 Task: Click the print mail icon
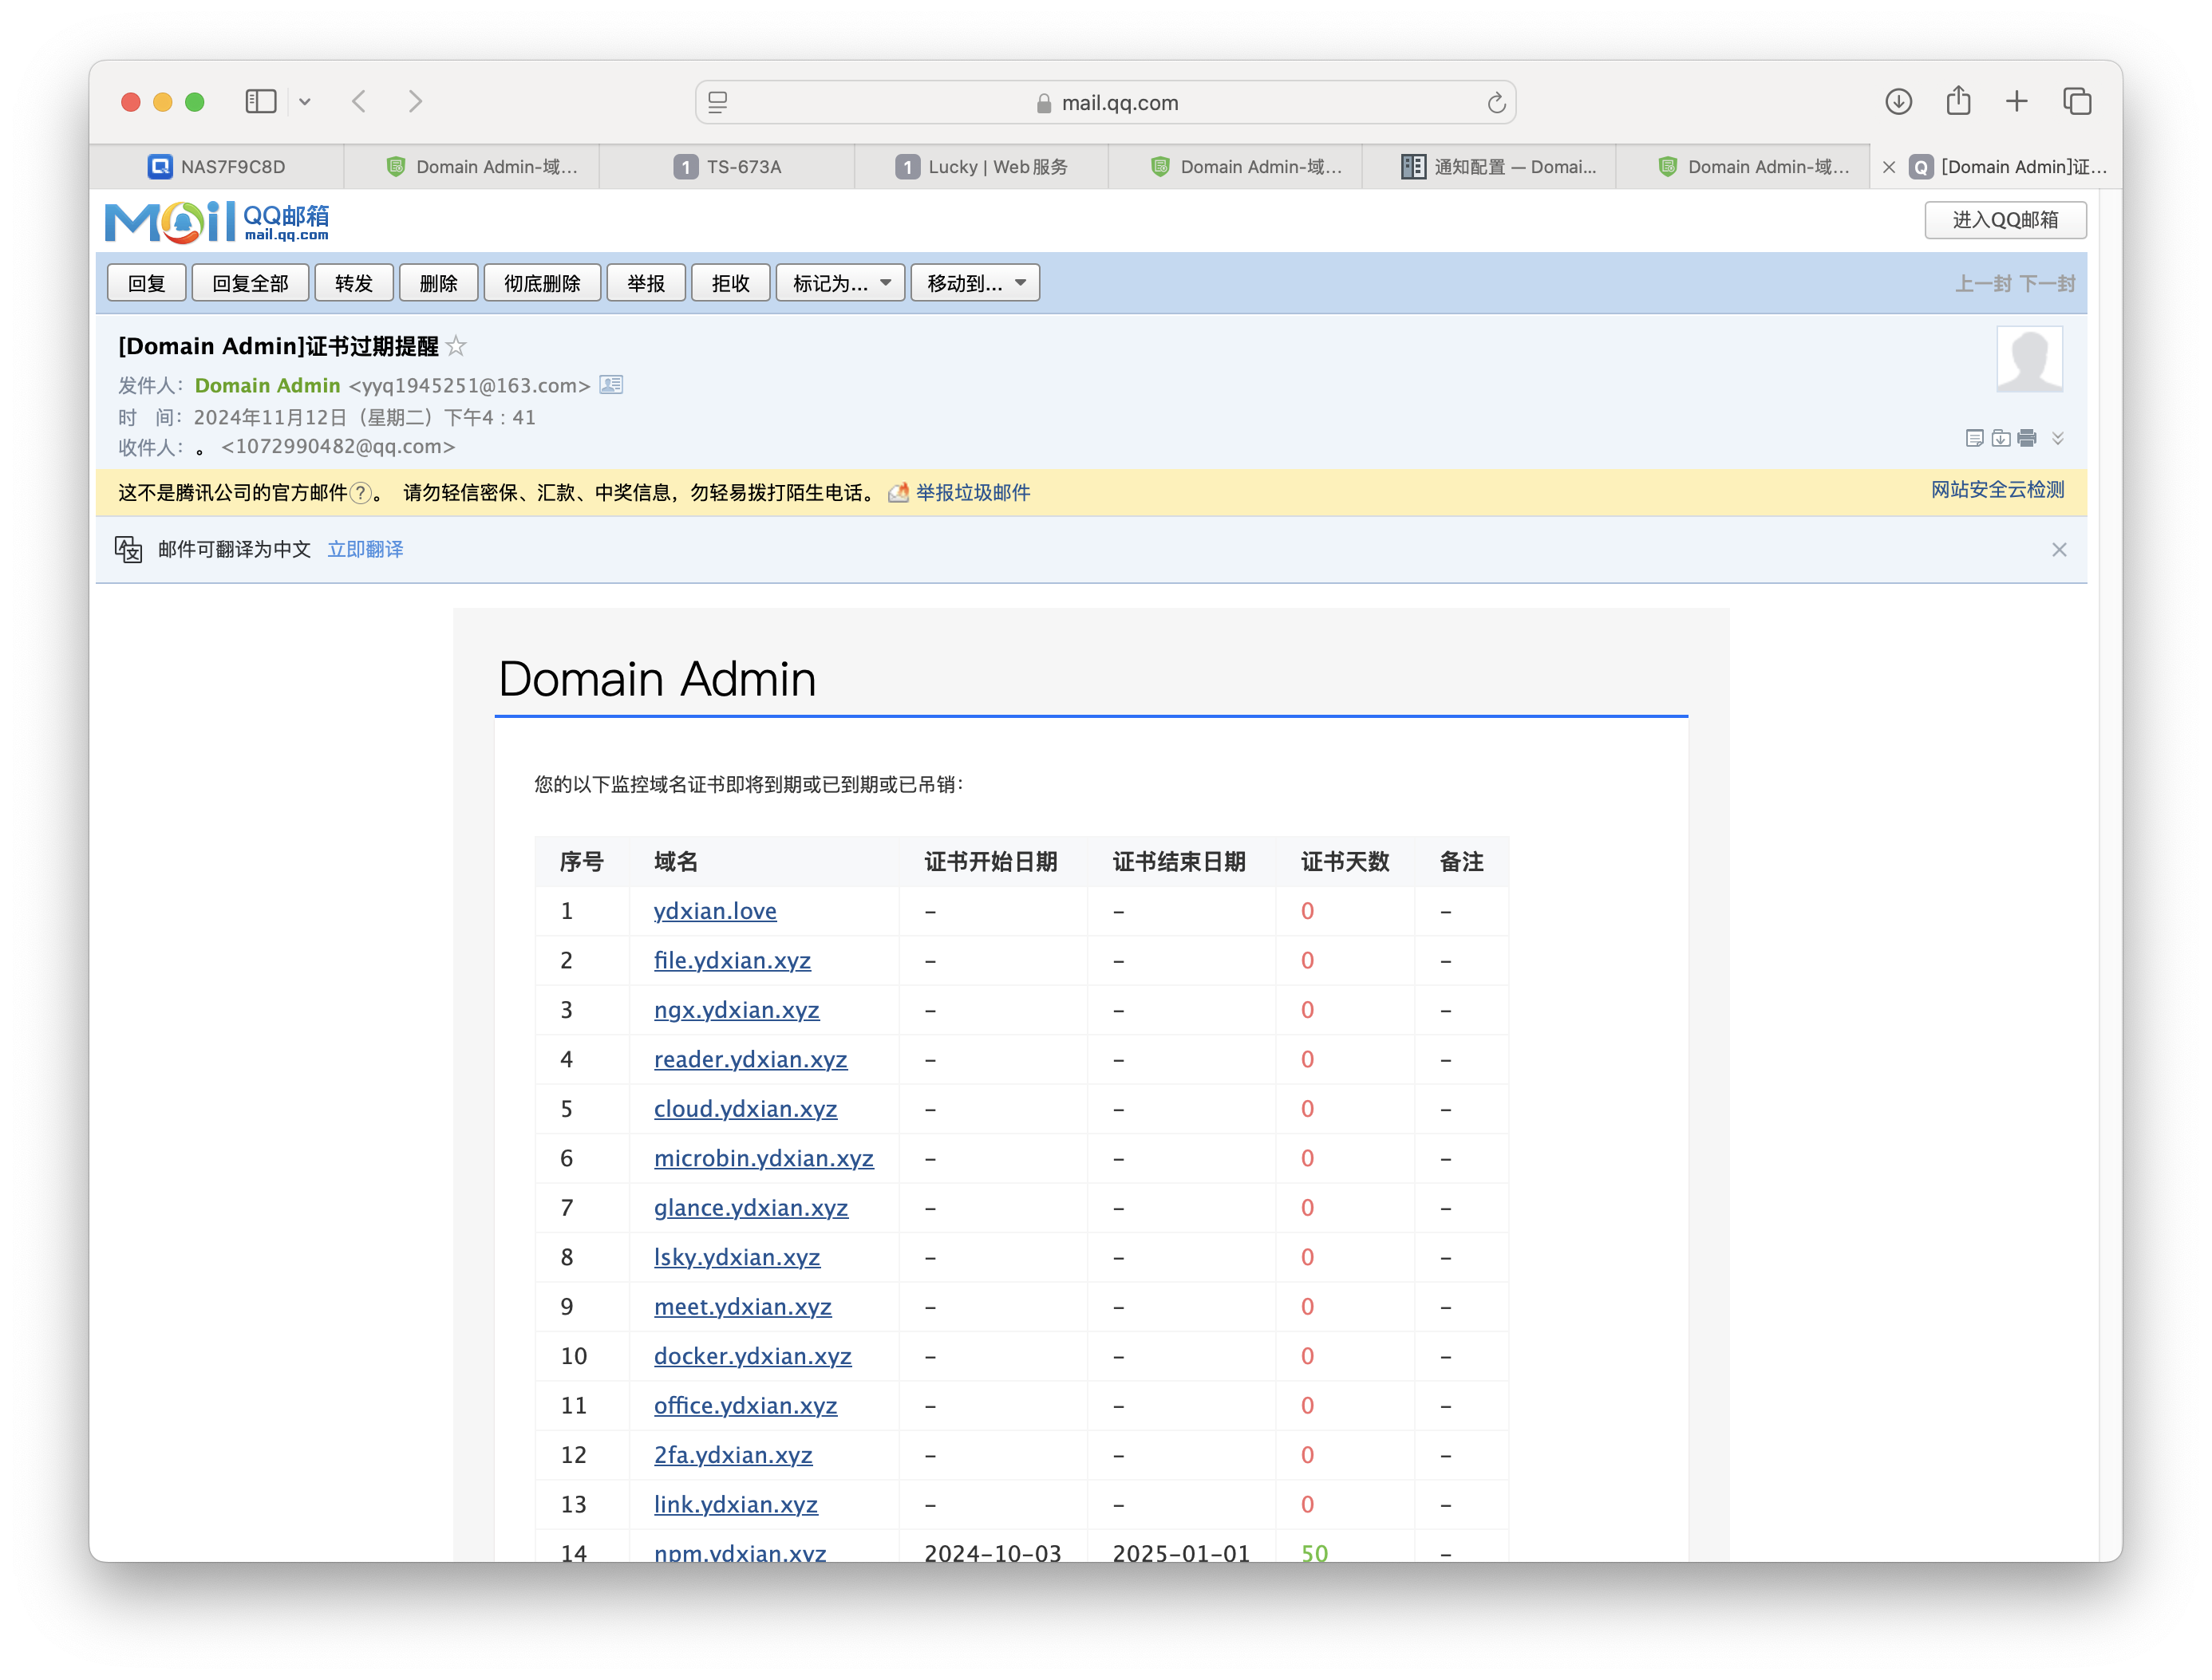click(2027, 438)
